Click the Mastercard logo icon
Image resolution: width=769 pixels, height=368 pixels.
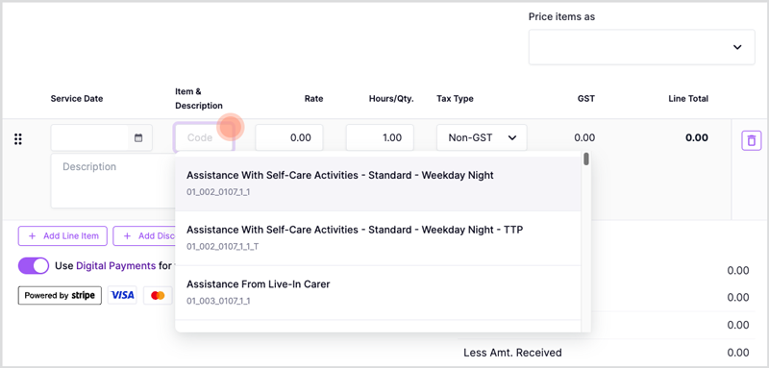pos(158,296)
